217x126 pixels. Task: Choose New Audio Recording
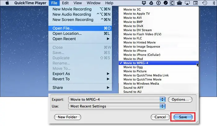pos(80,14)
